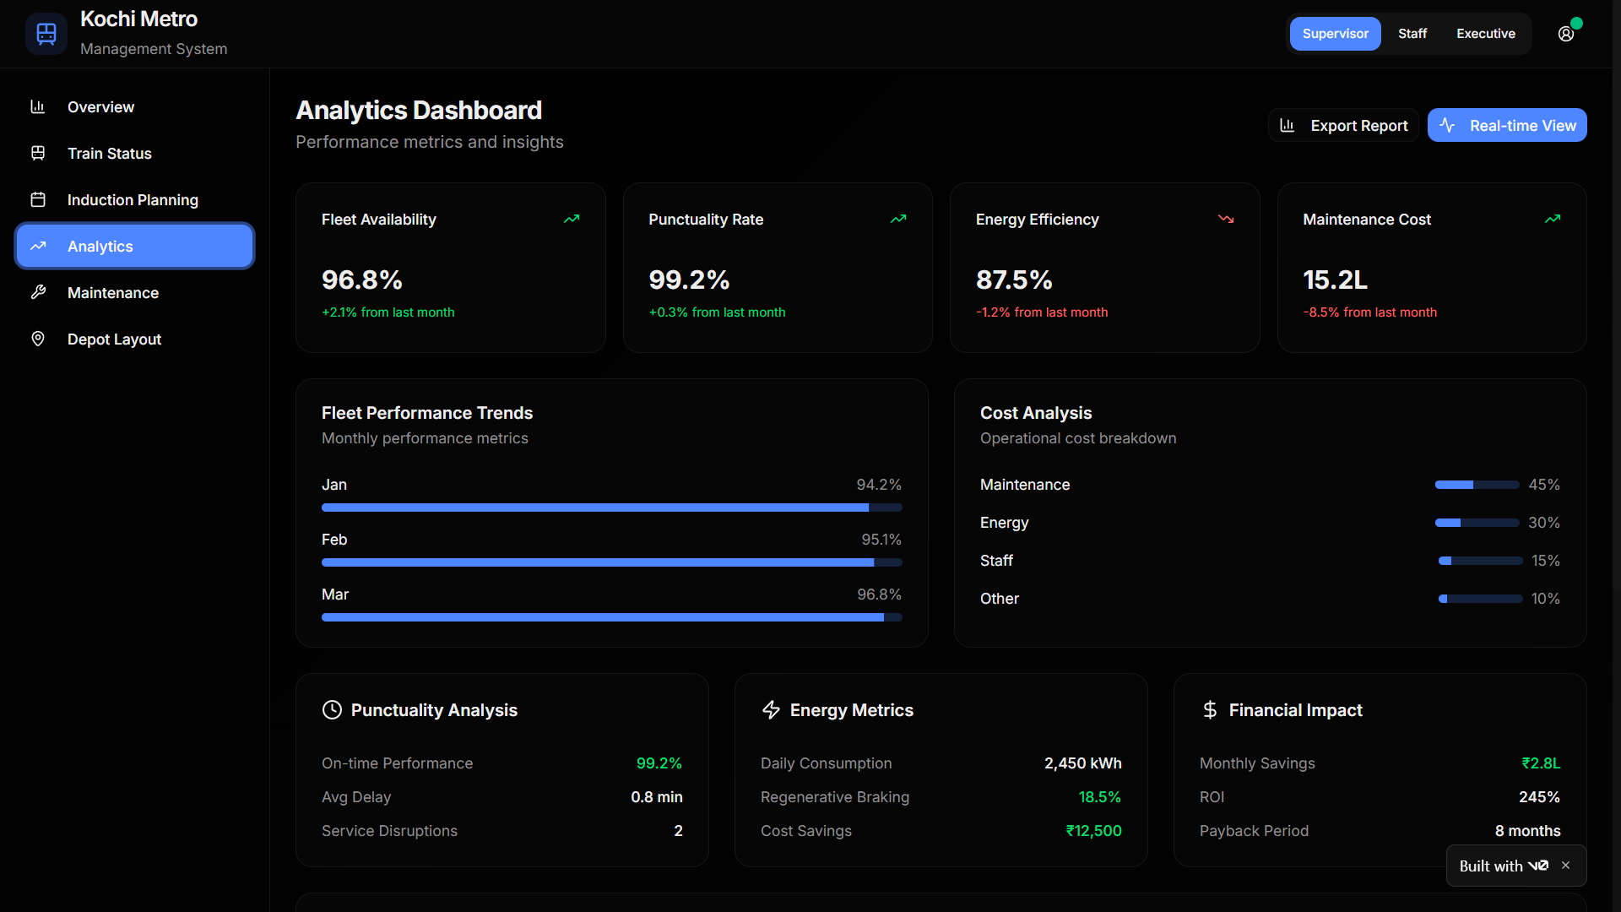Go to Train Status page

109,154
